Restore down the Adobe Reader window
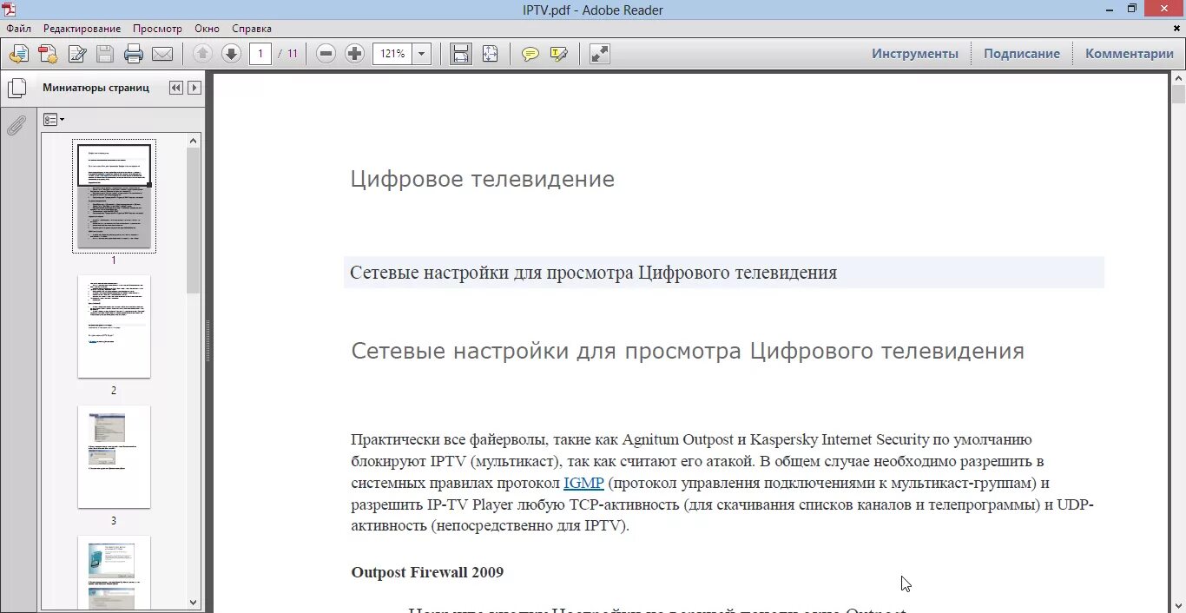 tap(1132, 9)
